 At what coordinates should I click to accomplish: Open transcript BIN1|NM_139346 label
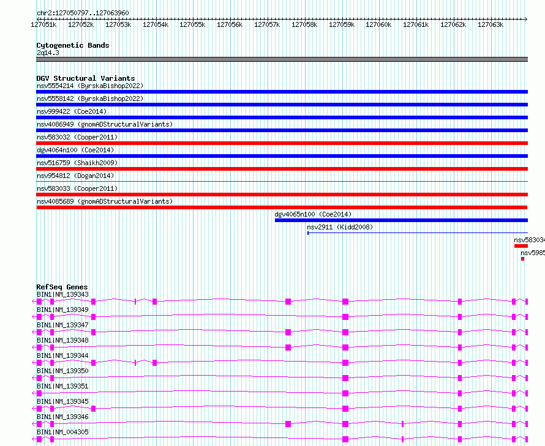click(62, 417)
